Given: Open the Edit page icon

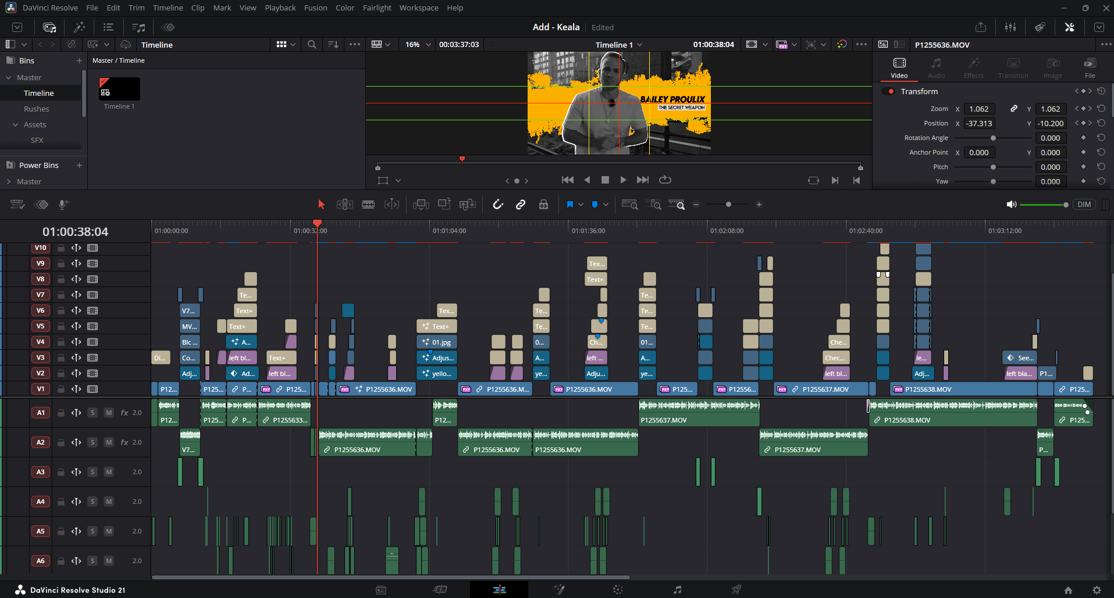Looking at the screenshot, I should (x=499, y=590).
